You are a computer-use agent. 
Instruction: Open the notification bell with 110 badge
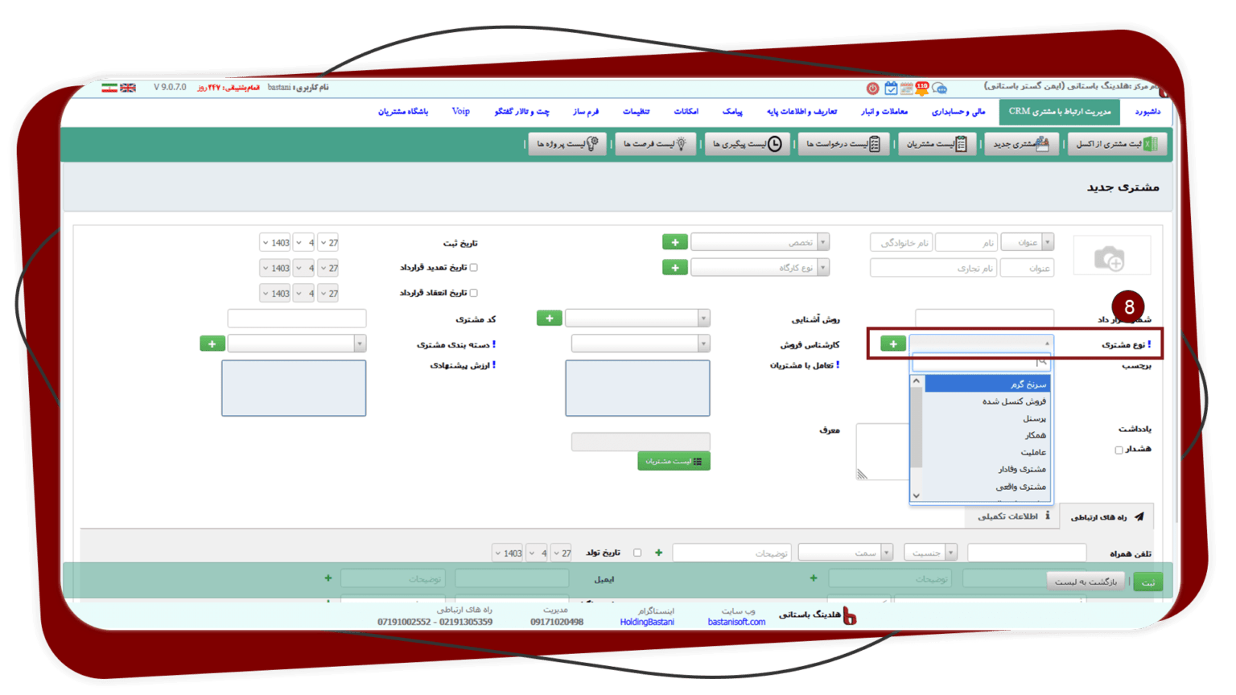click(x=921, y=88)
